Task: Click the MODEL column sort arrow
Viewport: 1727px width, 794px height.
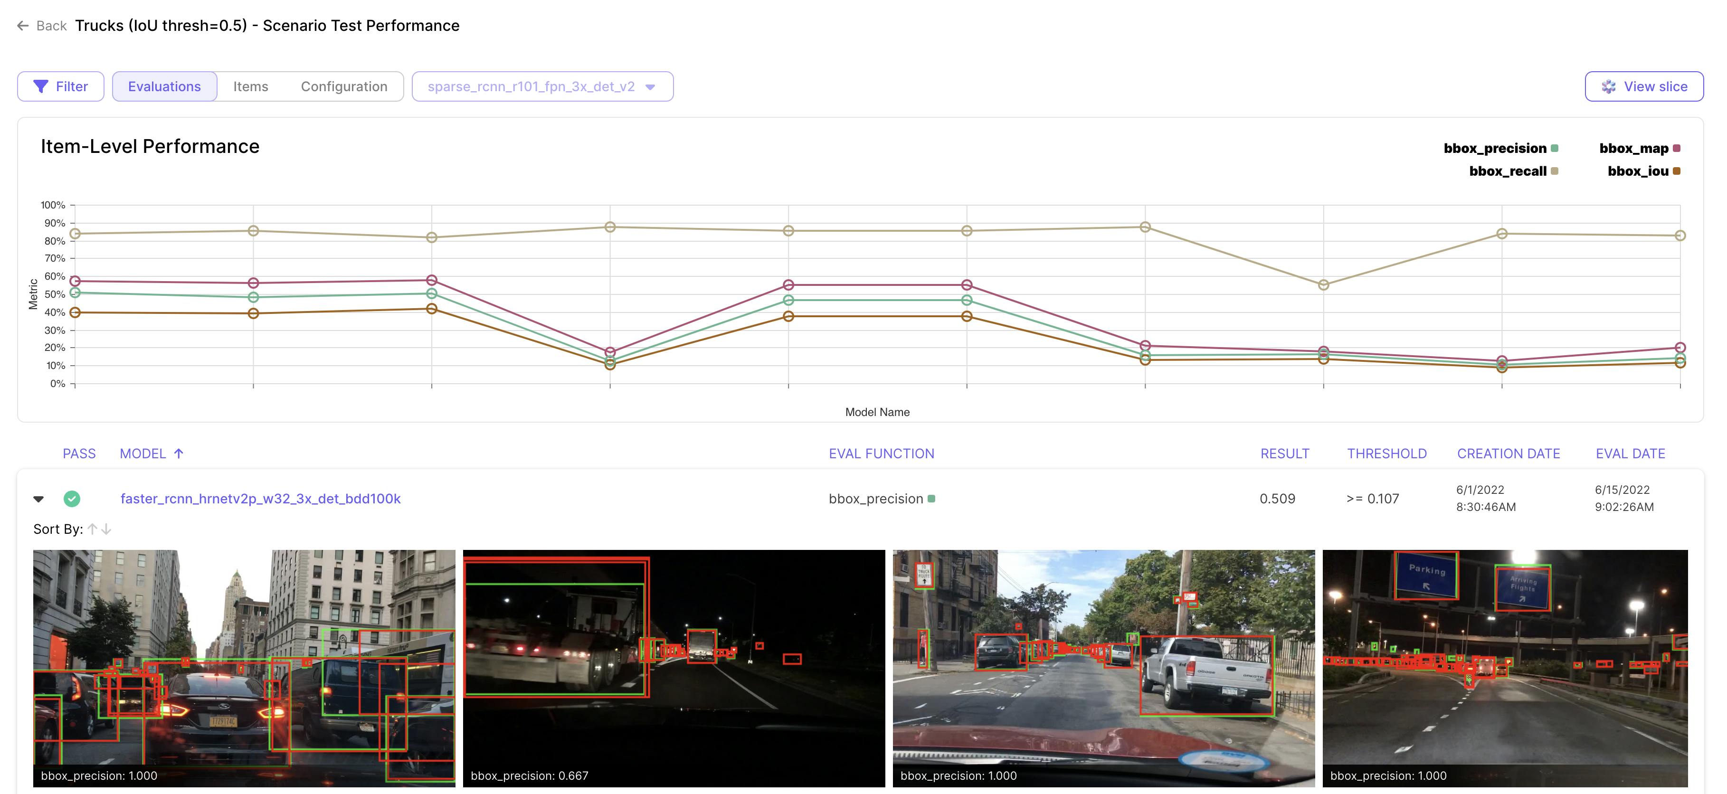Action: tap(178, 454)
